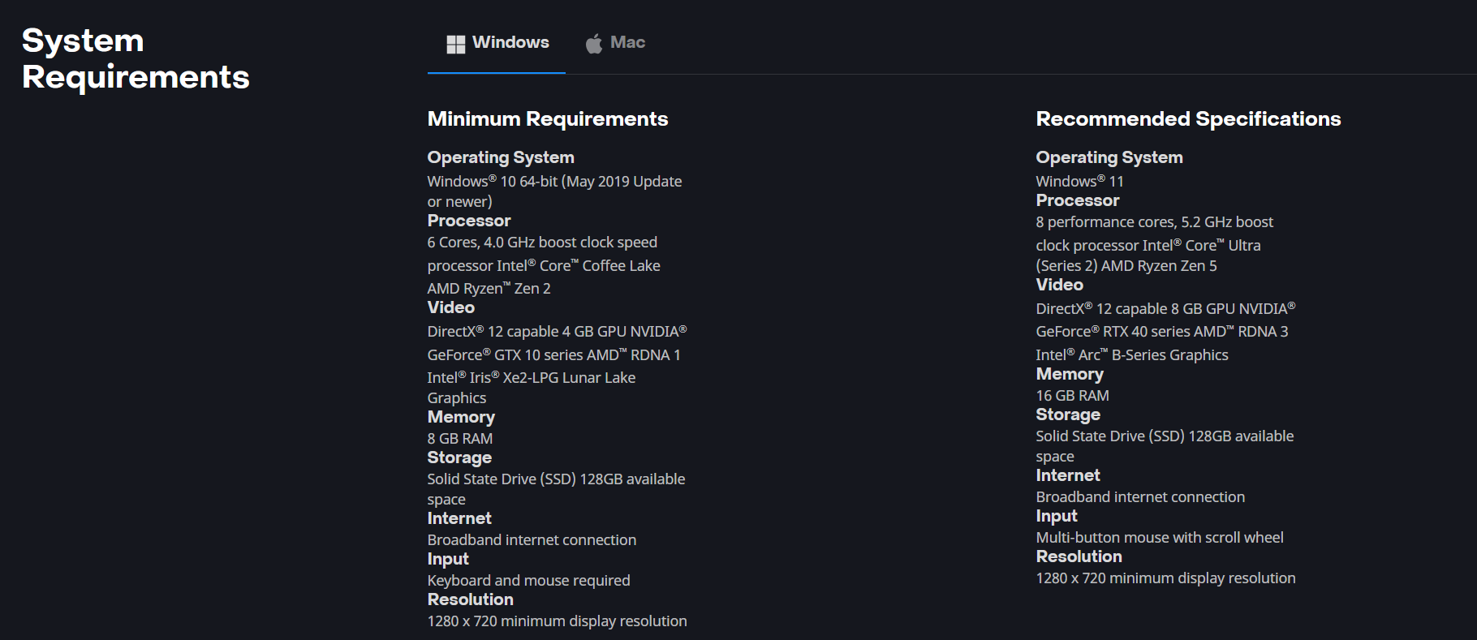The height and width of the screenshot is (640, 1477).
Task: Click the minimum Video heading
Action: [x=451, y=307]
